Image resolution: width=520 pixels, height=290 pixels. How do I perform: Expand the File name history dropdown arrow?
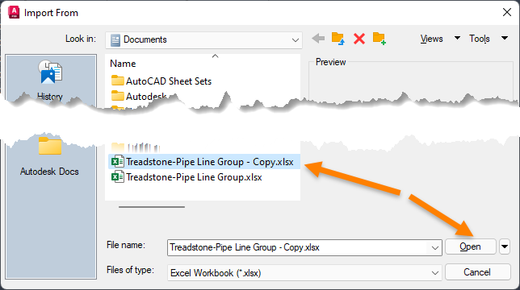[434, 247]
